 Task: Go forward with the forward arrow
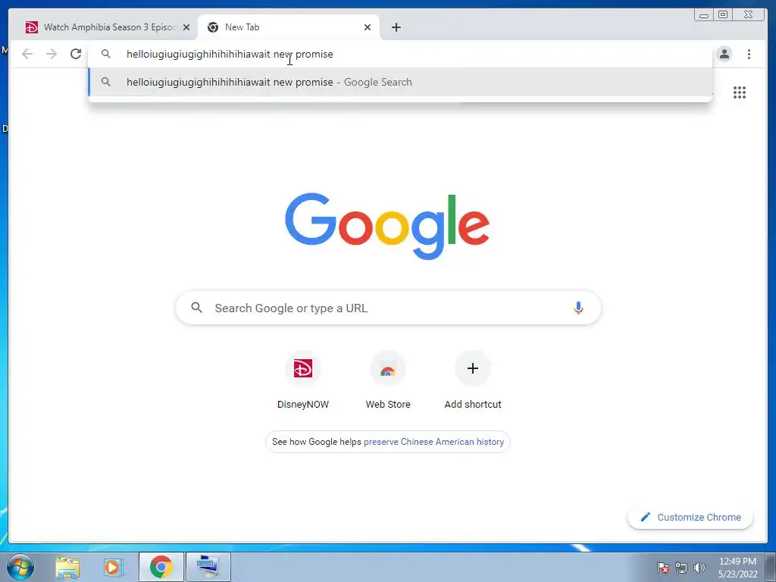tap(52, 54)
